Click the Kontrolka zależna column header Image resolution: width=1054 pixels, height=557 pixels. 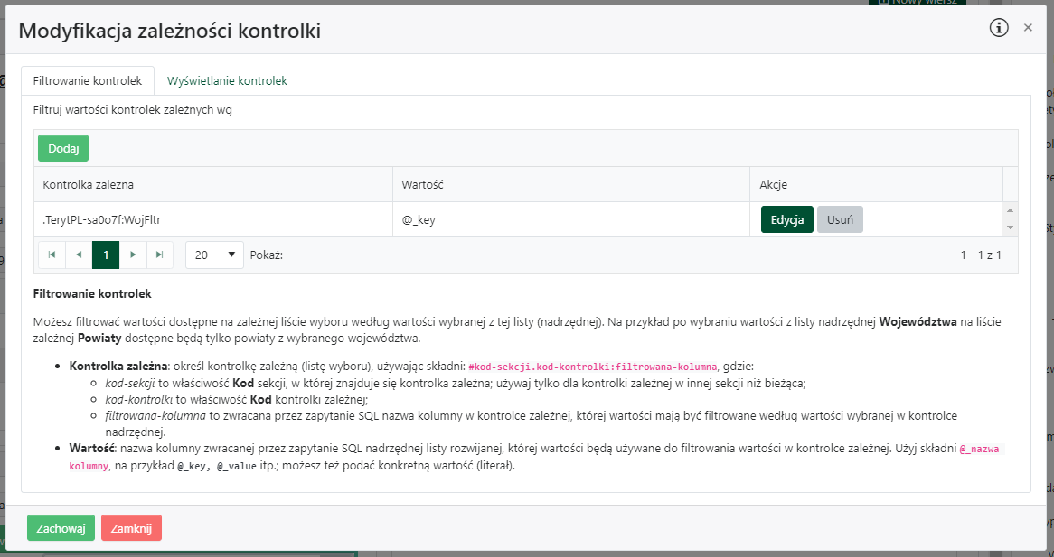coord(213,184)
